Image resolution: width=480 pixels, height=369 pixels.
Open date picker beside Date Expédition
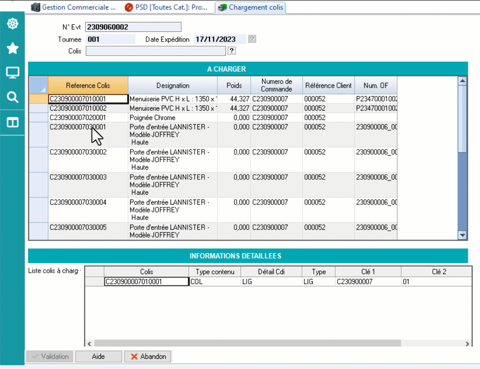pos(252,39)
